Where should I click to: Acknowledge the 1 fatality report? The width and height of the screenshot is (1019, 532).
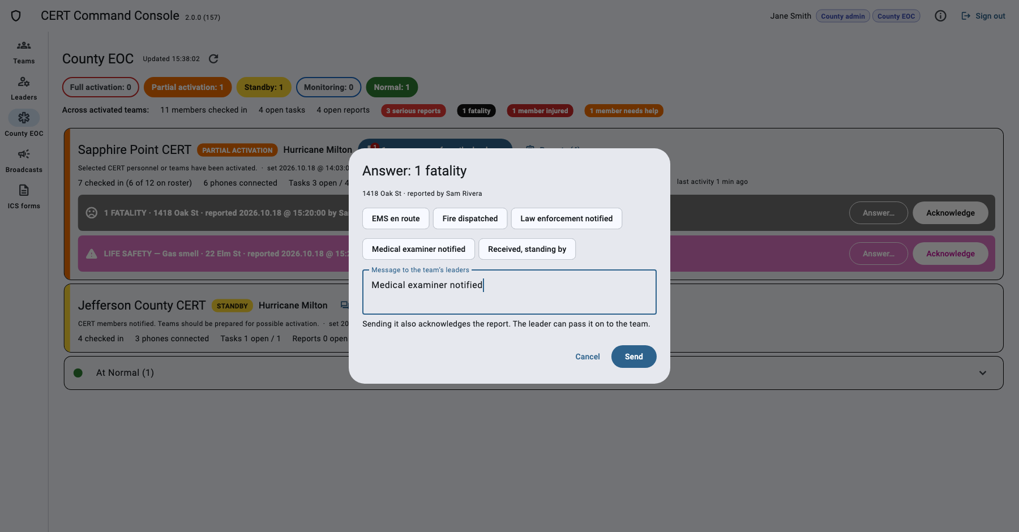tap(951, 213)
